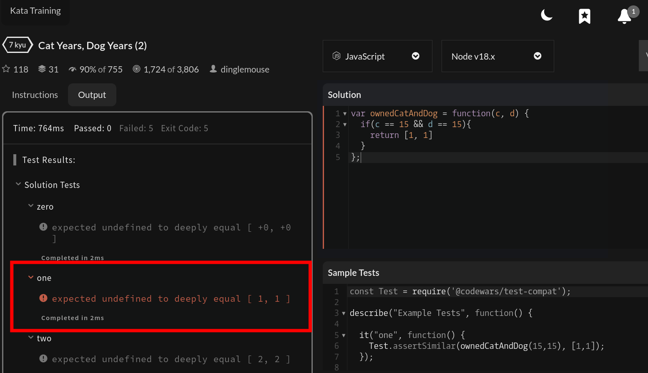
Task: Collapse the Solution Tests group
Action: click(x=18, y=184)
